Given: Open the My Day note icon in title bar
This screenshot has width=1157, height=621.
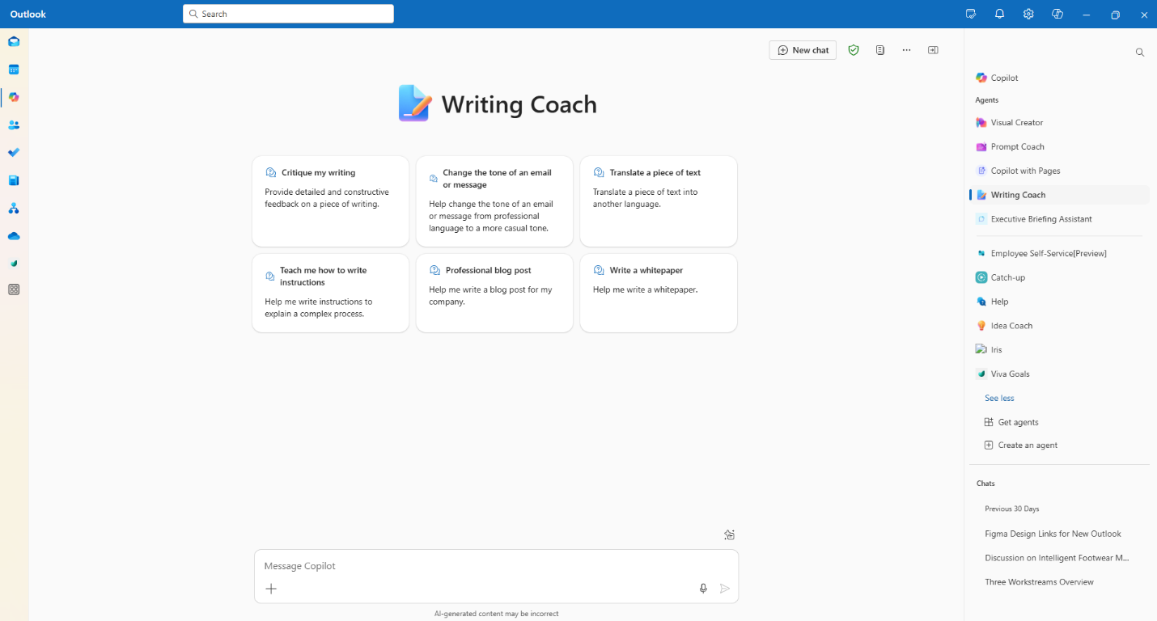Looking at the screenshot, I should (971, 14).
